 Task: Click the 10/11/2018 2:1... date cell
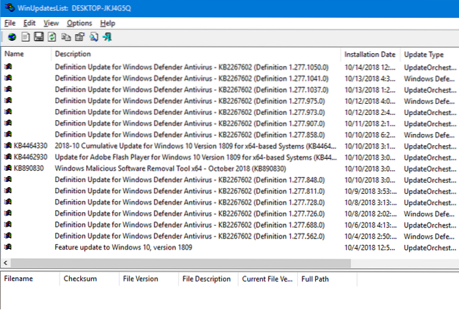[370, 123]
